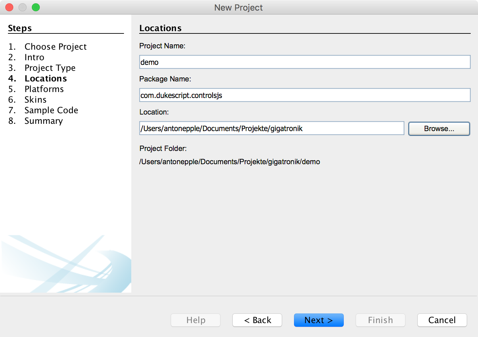The width and height of the screenshot is (478, 337).
Task: Click into the Project Name field
Action: (x=304, y=62)
